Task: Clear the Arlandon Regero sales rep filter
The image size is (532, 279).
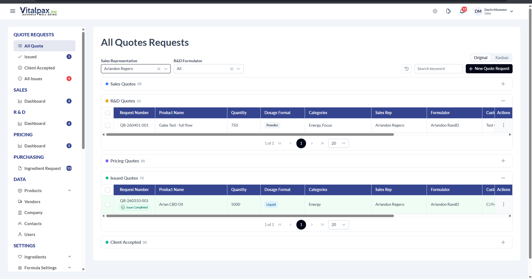Action: pos(159,69)
